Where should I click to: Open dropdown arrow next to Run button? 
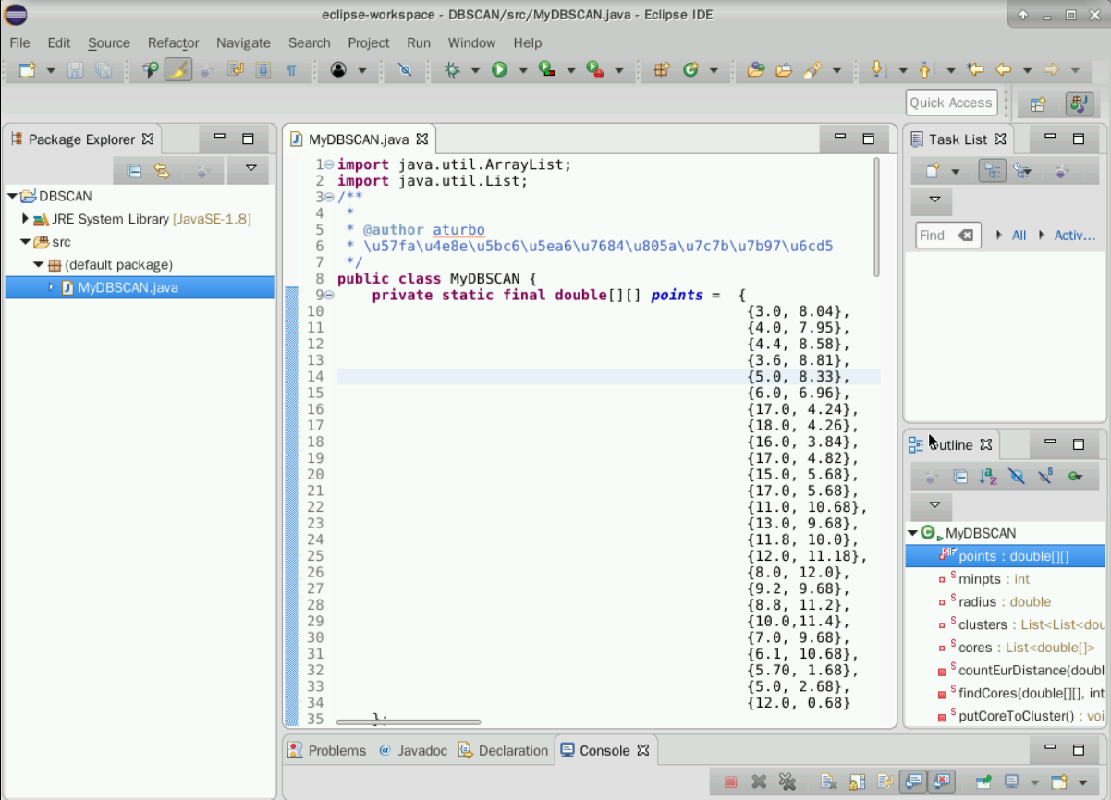[522, 70]
